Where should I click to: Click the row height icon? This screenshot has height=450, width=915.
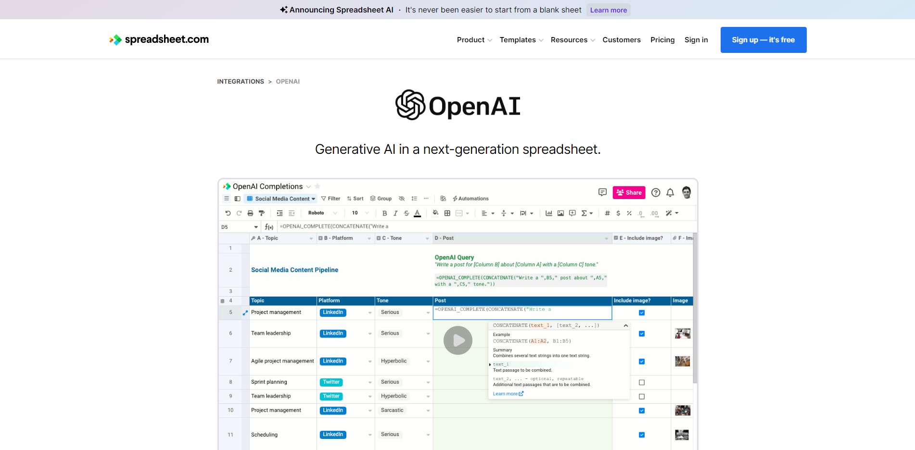point(414,199)
